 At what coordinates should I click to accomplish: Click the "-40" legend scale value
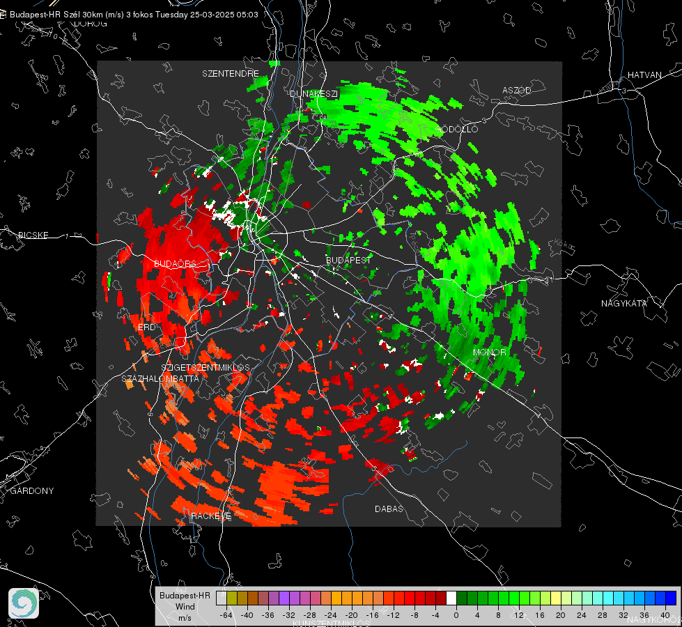pos(247,615)
